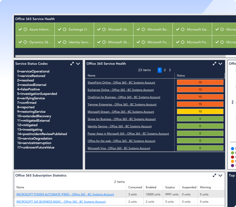Open MICROSOFT 365 BUSINESS BASIC subscription link
This screenshot has width=236, height=207.
pos(61,202)
